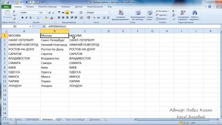Align text to the middle
222x125 pixels.
(x=63, y=12)
